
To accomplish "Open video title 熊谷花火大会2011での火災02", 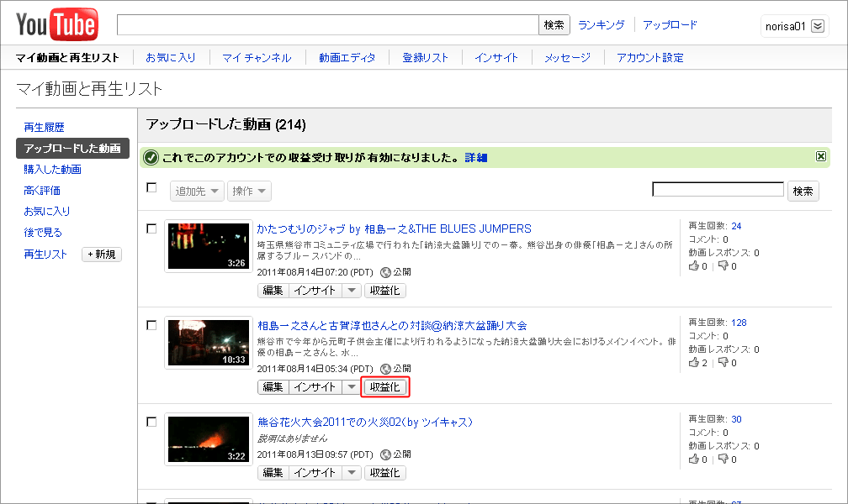I will [x=365, y=423].
